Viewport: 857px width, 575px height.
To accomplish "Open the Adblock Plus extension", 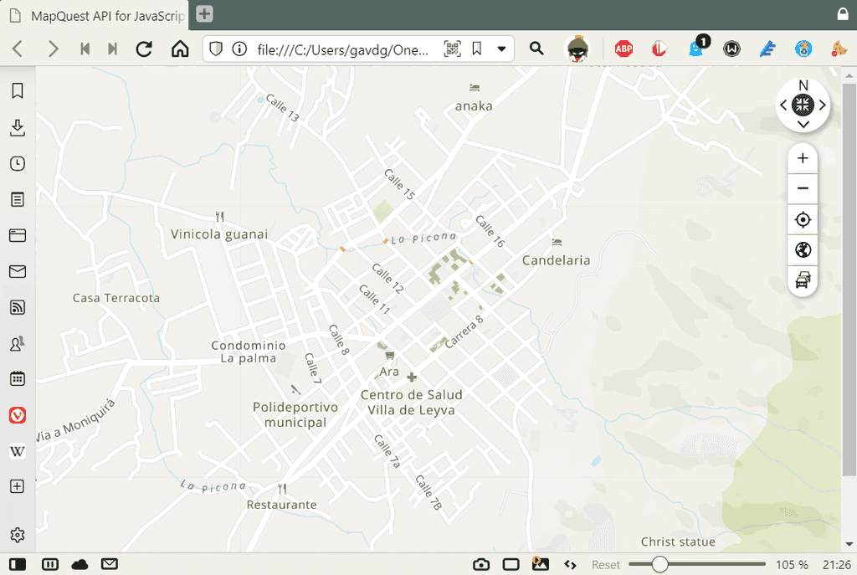I will click(x=624, y=49).
